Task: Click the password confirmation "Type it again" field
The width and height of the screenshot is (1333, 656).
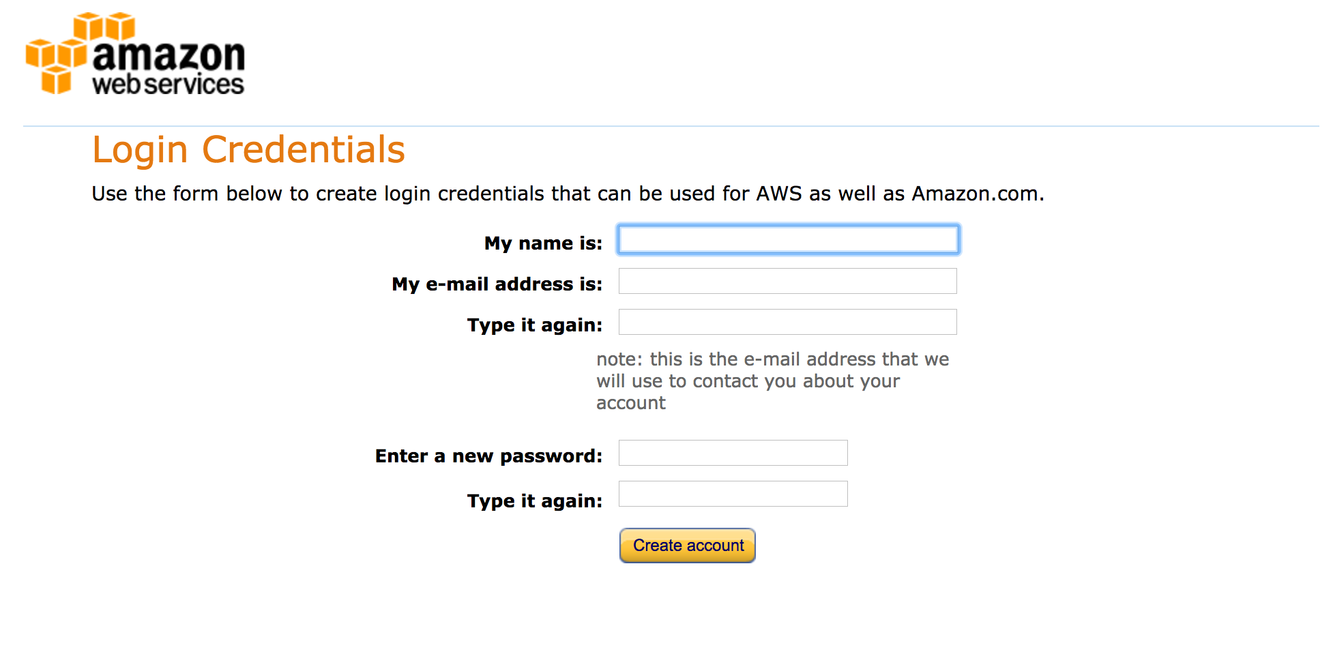Action: [x=733, y=494]
